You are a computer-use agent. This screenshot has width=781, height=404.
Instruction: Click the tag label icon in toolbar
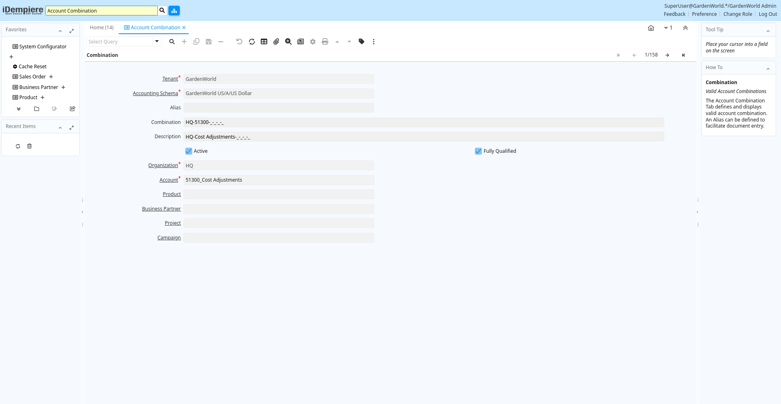pyautogui.click(x=362, y=41)
